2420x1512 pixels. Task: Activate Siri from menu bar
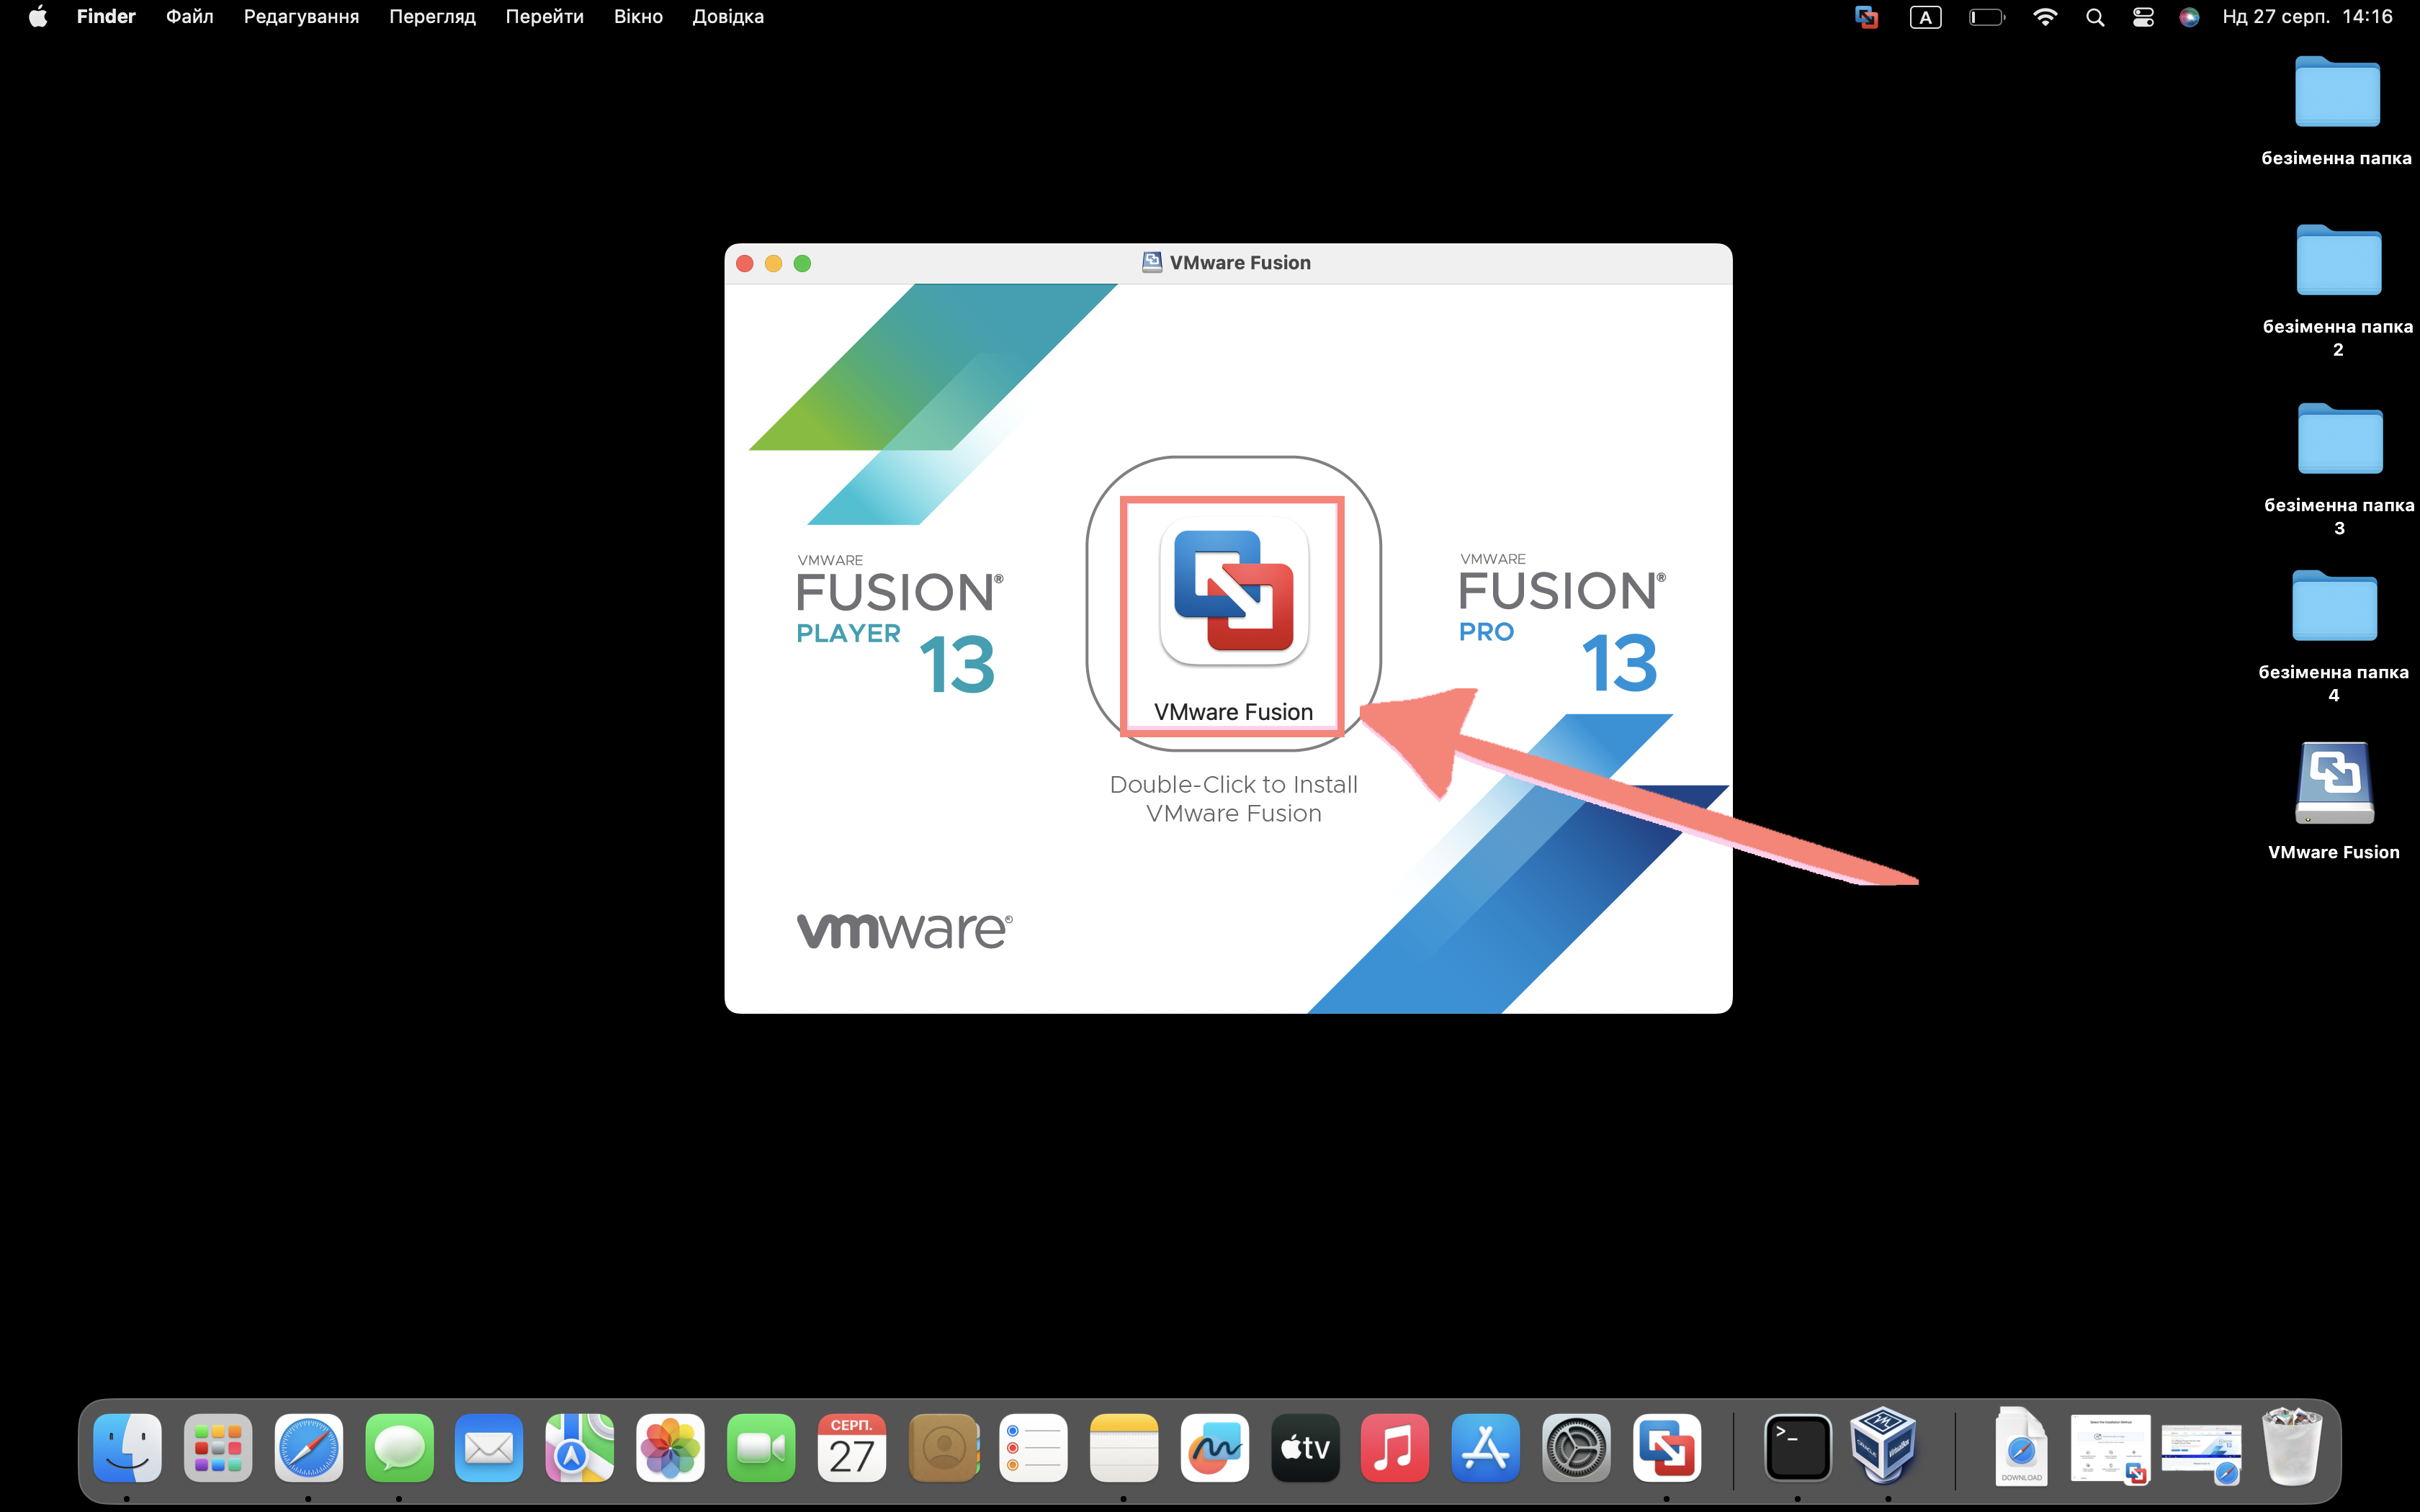2189,17
